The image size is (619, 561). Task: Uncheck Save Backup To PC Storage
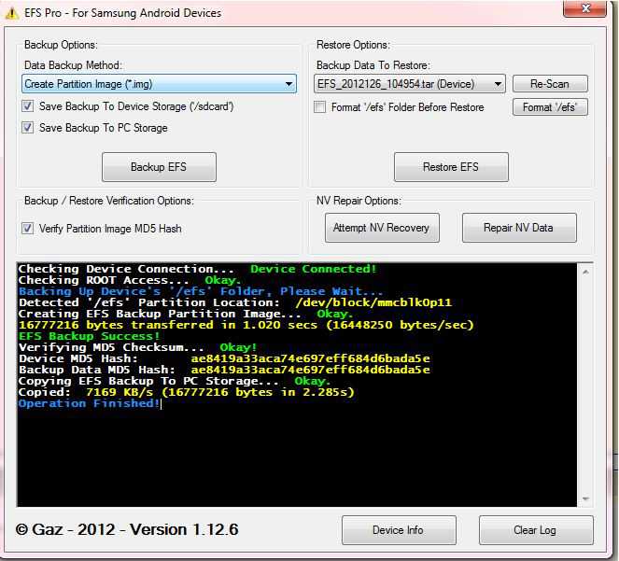(x=28, y=128)
